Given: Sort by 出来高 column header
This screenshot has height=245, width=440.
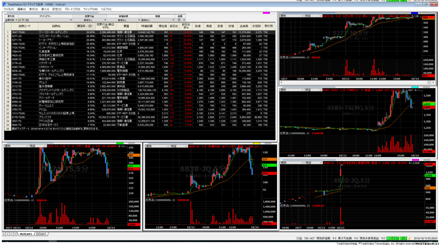Looking at the screenshot, I should tap(244, 26).
